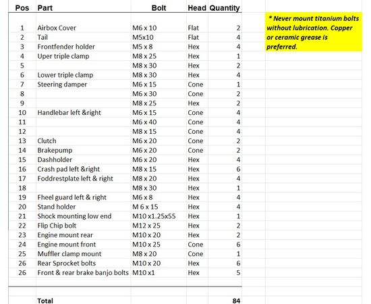Click the Front & rear brake banjo bolts cell

[83, 272]
